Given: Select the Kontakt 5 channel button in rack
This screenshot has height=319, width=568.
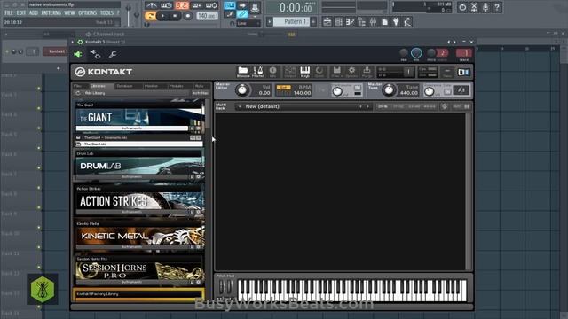Looking at the screenshot, I should coord(56,51).
